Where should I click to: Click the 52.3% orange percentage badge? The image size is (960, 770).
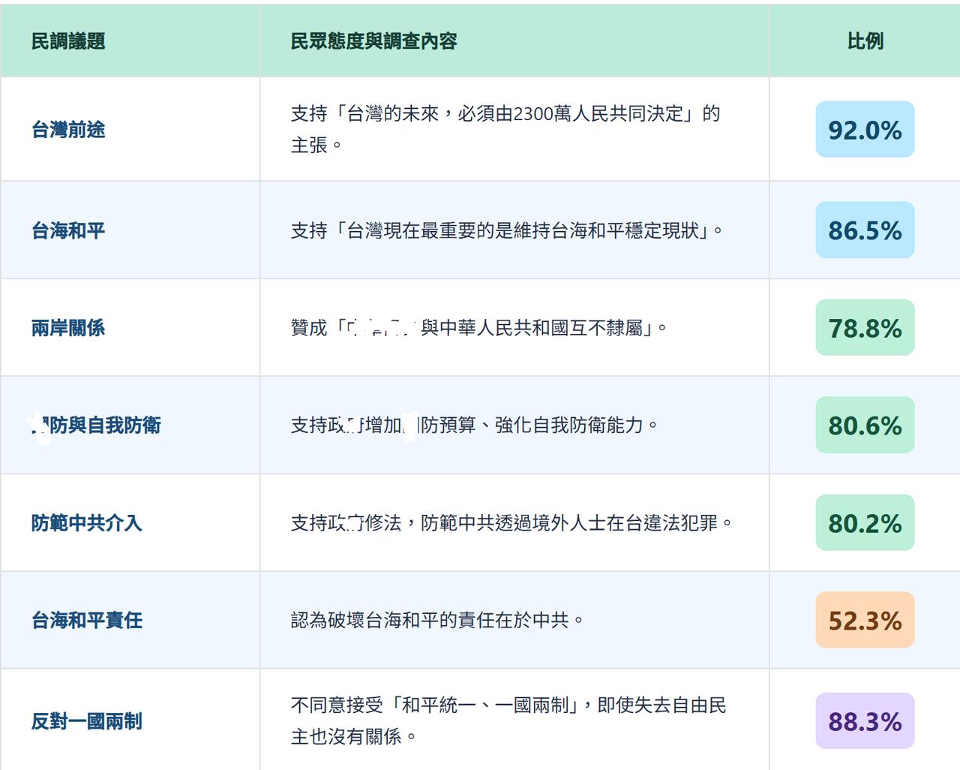coord(865,621)
